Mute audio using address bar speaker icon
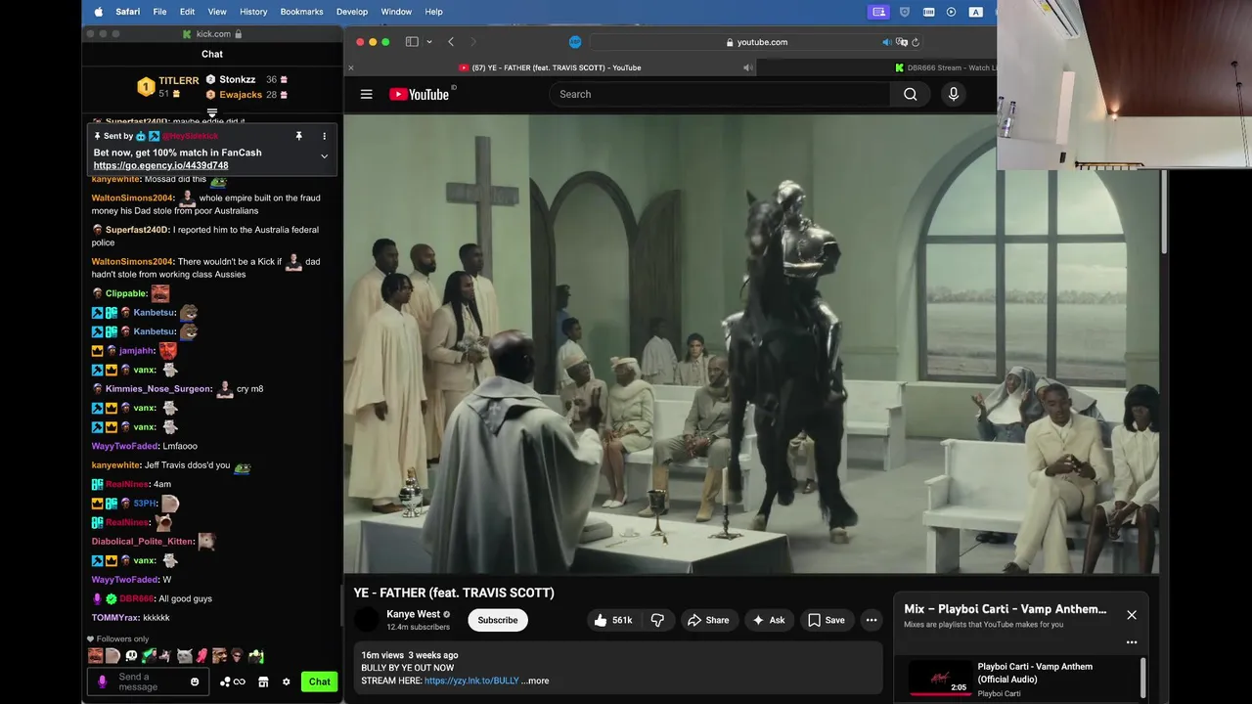 click(x=886, y=42)
